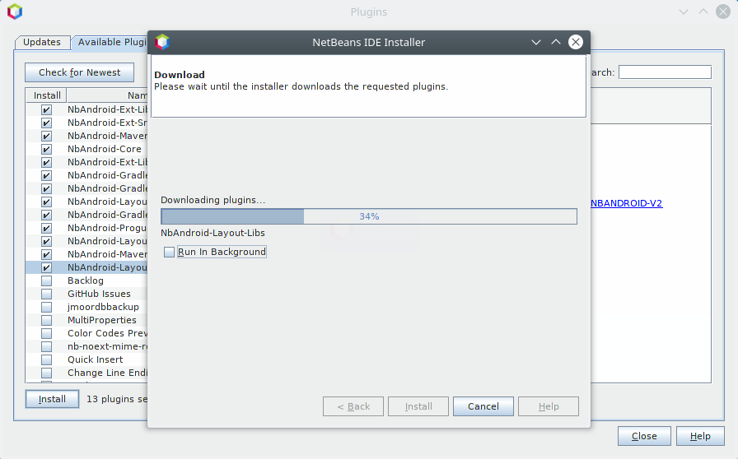Check the Quick Insert plugin checkbox
738x459 pixels.
coord(47,359)
